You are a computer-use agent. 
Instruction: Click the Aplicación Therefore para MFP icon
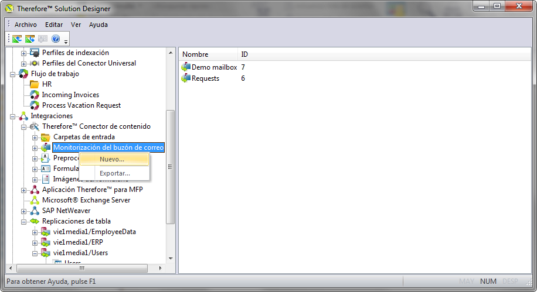[34, 190]
